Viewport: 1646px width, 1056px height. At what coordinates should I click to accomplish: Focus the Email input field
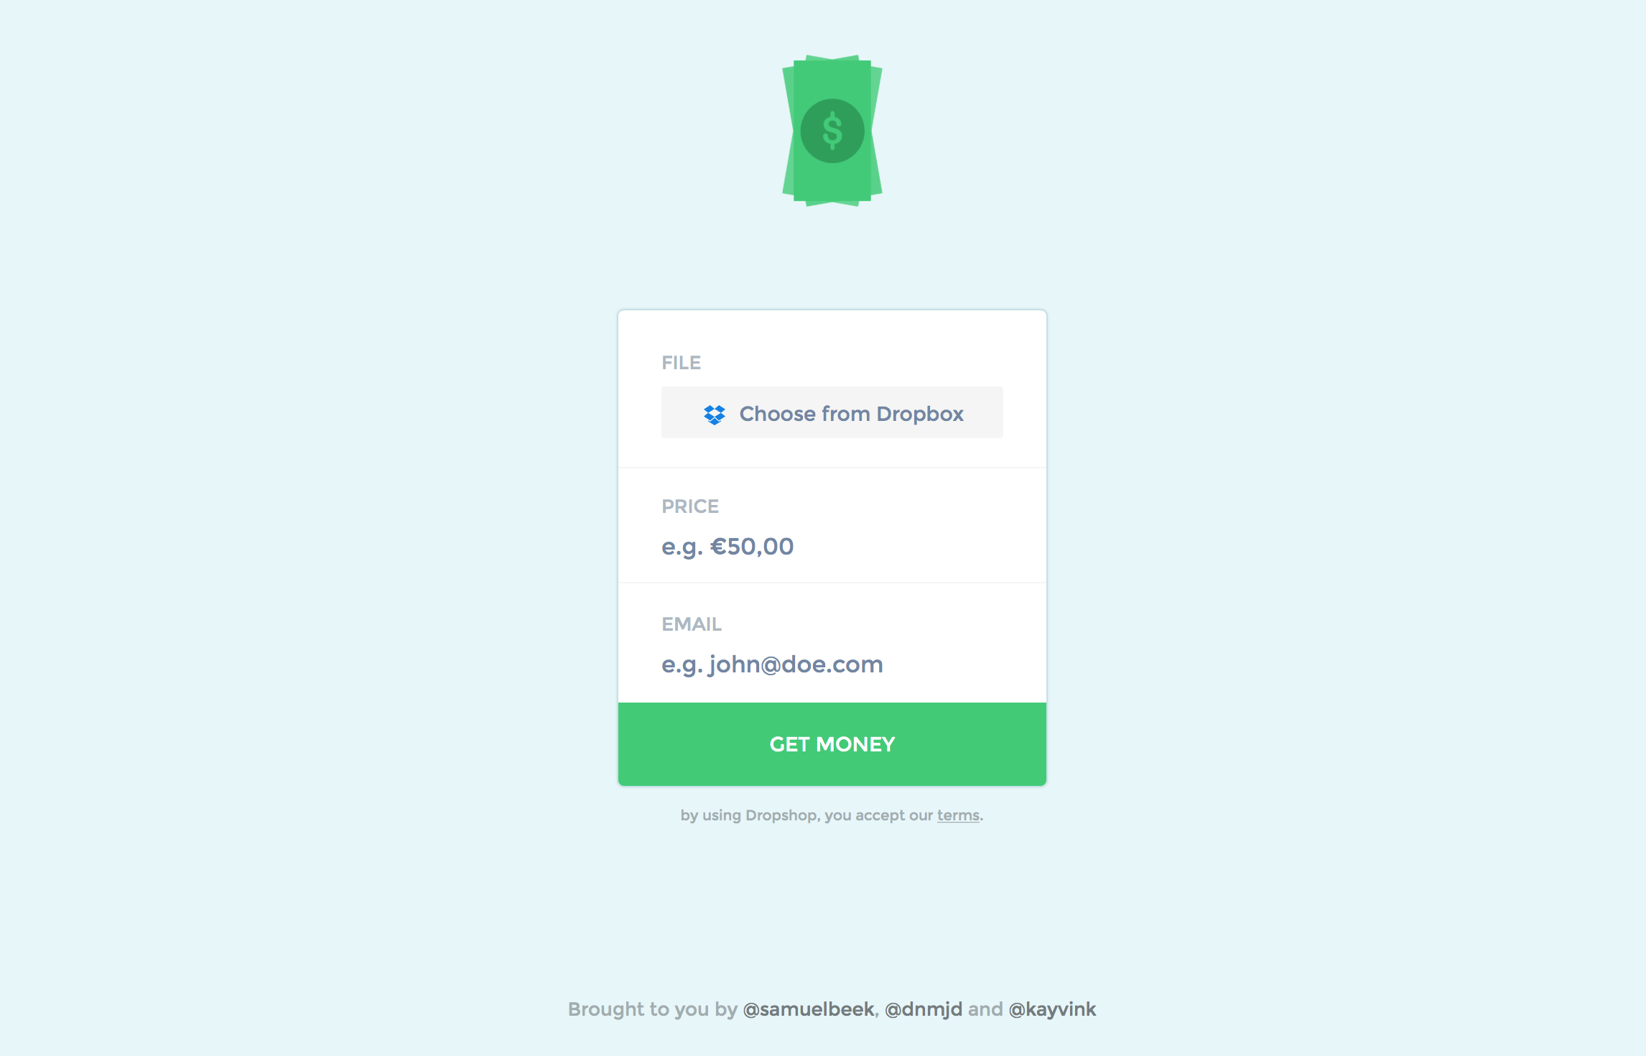[832, 664]
